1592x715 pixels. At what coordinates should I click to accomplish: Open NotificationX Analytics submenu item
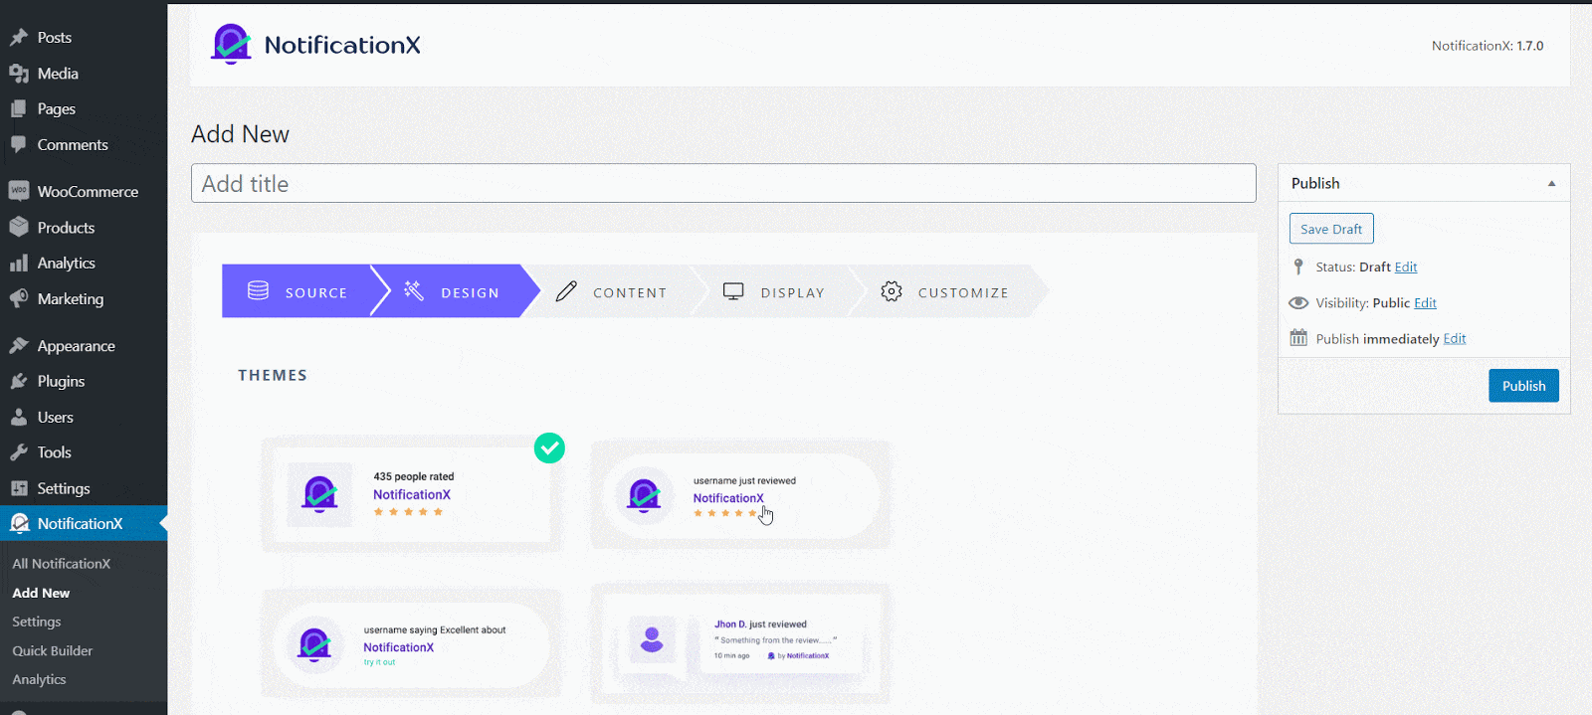(x=39, y=679)
